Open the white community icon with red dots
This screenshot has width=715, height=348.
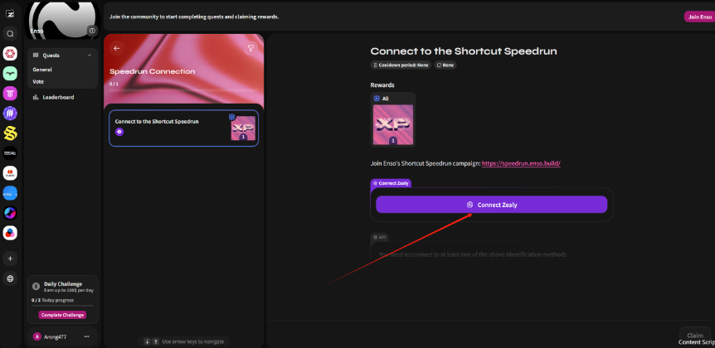click(10, 173)
